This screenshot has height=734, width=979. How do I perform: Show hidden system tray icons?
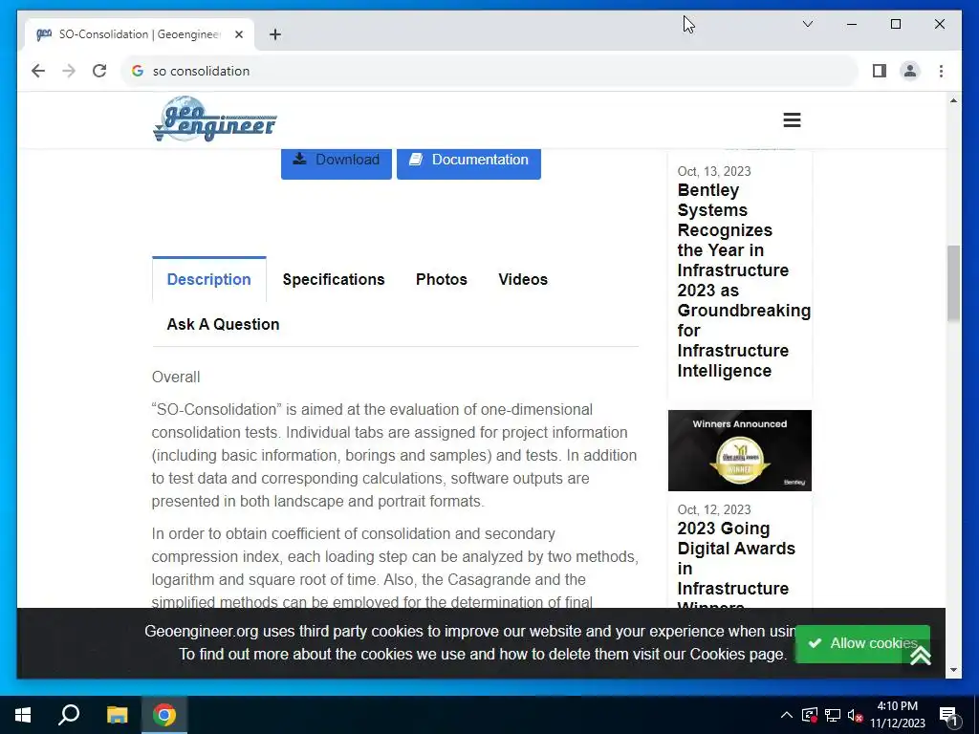[787, 715]
